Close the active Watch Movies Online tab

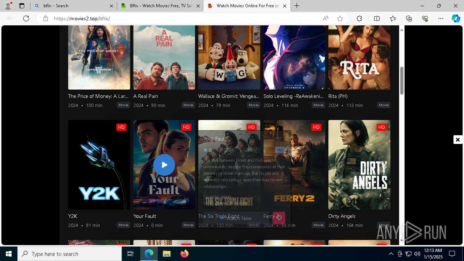pos(285,6)
